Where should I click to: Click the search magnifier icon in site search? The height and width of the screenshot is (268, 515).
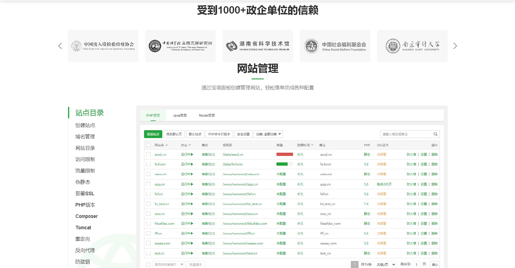click(x=435, y=134)
